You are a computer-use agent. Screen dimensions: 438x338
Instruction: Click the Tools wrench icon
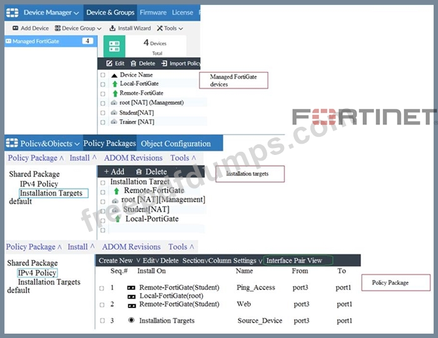tap(160, 28)
